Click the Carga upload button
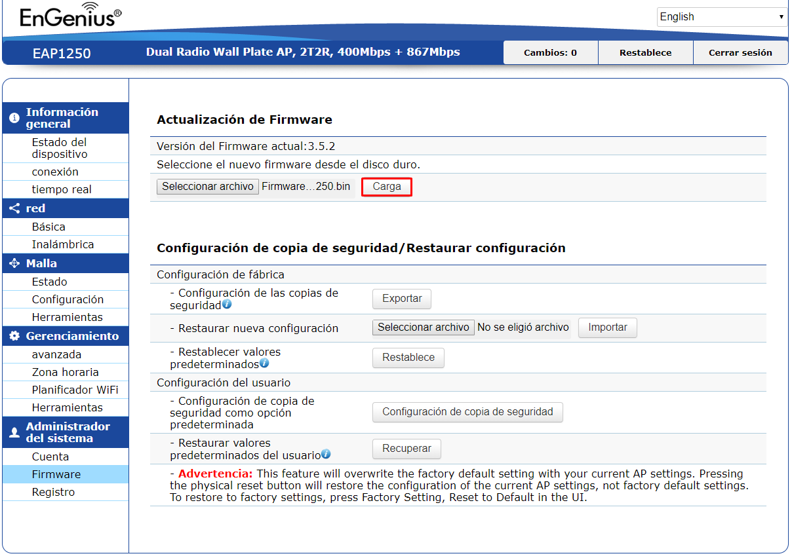 387,187
